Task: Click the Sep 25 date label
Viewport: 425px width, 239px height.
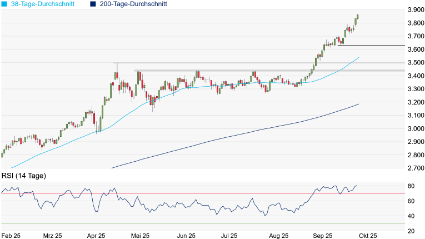Action: coord(323,236)
